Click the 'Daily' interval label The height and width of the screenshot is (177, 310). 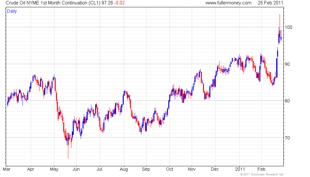[x=12, y=11]
